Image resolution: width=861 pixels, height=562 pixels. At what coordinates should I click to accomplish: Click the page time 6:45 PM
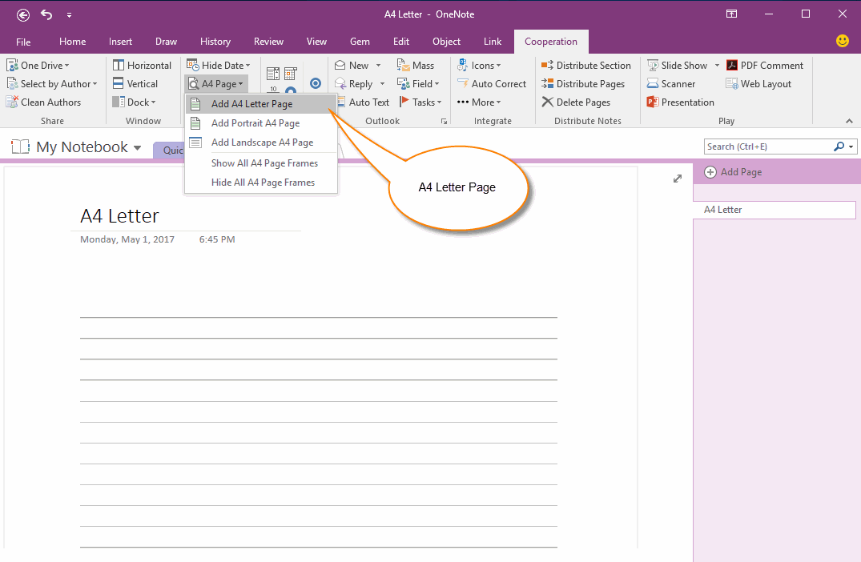coord(217,239)
